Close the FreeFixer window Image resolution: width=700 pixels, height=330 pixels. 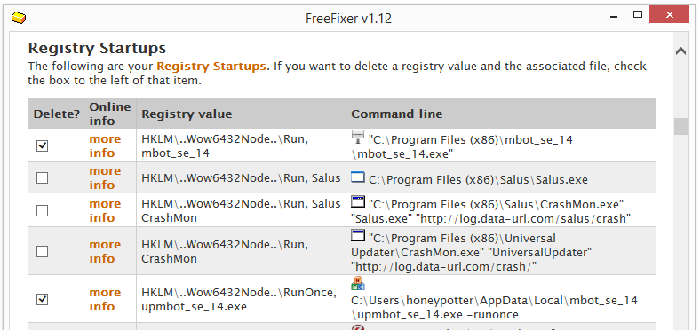click(x=669, y=15)
